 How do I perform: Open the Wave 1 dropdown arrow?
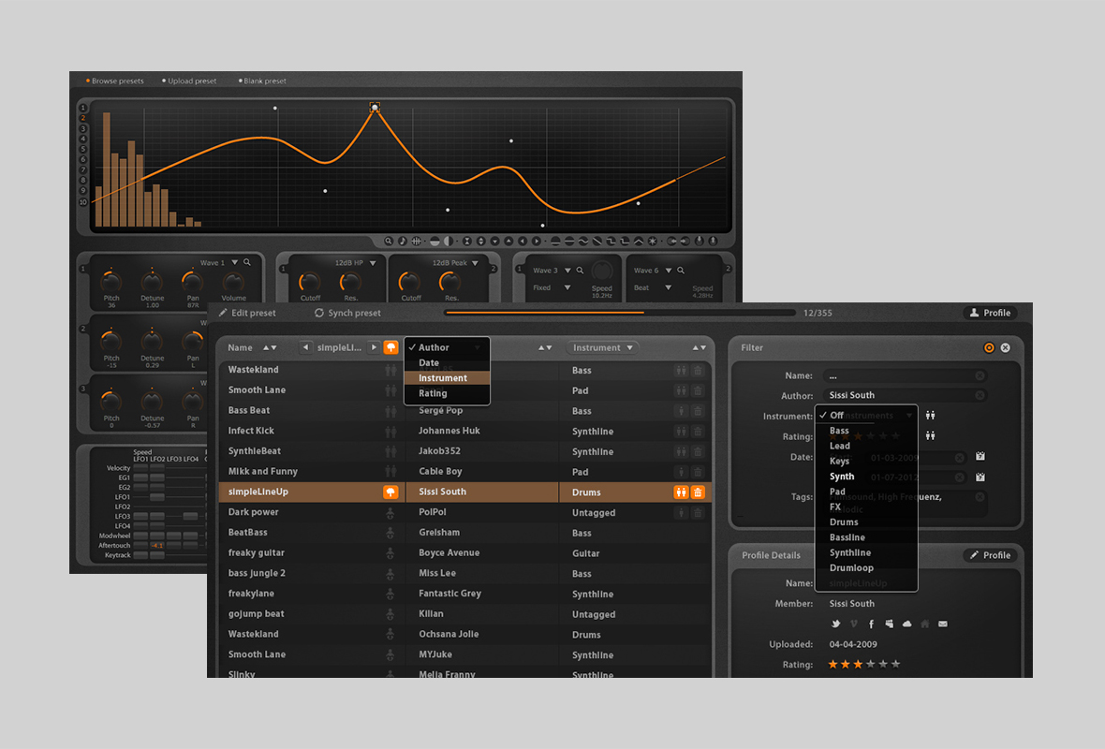coord(235,262)
